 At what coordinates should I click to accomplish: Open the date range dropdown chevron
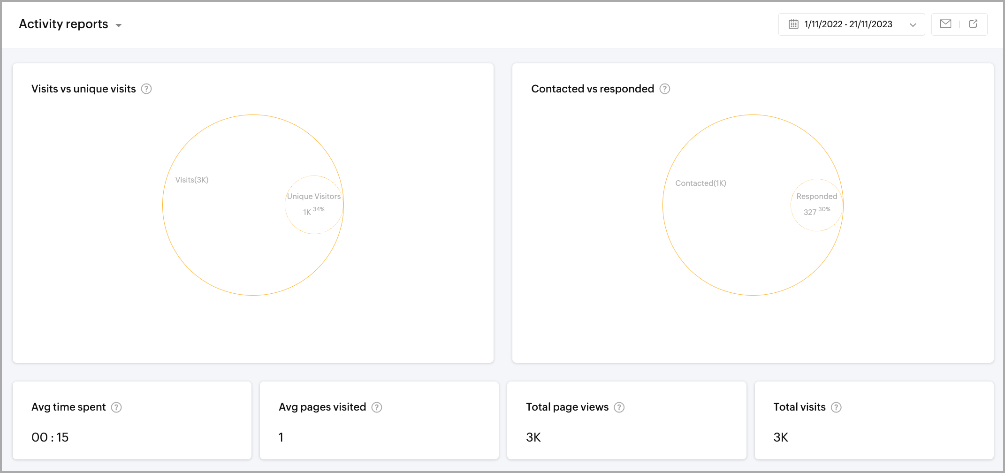(x=913, y=25)
